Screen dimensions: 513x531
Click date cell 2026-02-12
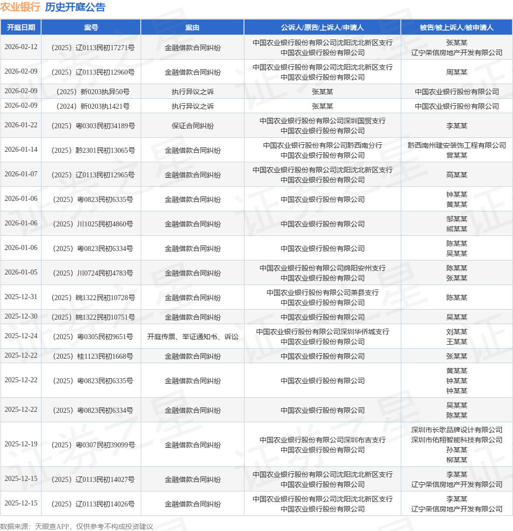click(21, 47)
